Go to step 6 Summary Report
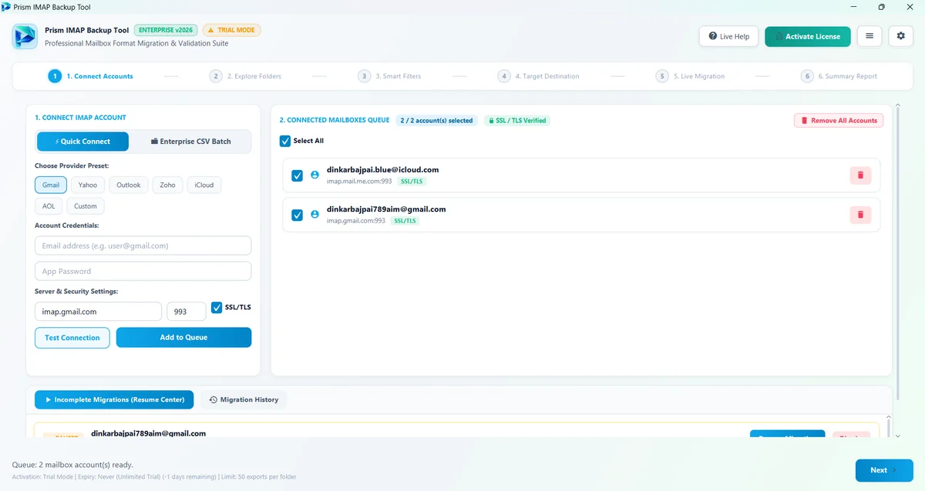The height and width of the screenshot is (491, 925). click(x=839, y=76)
